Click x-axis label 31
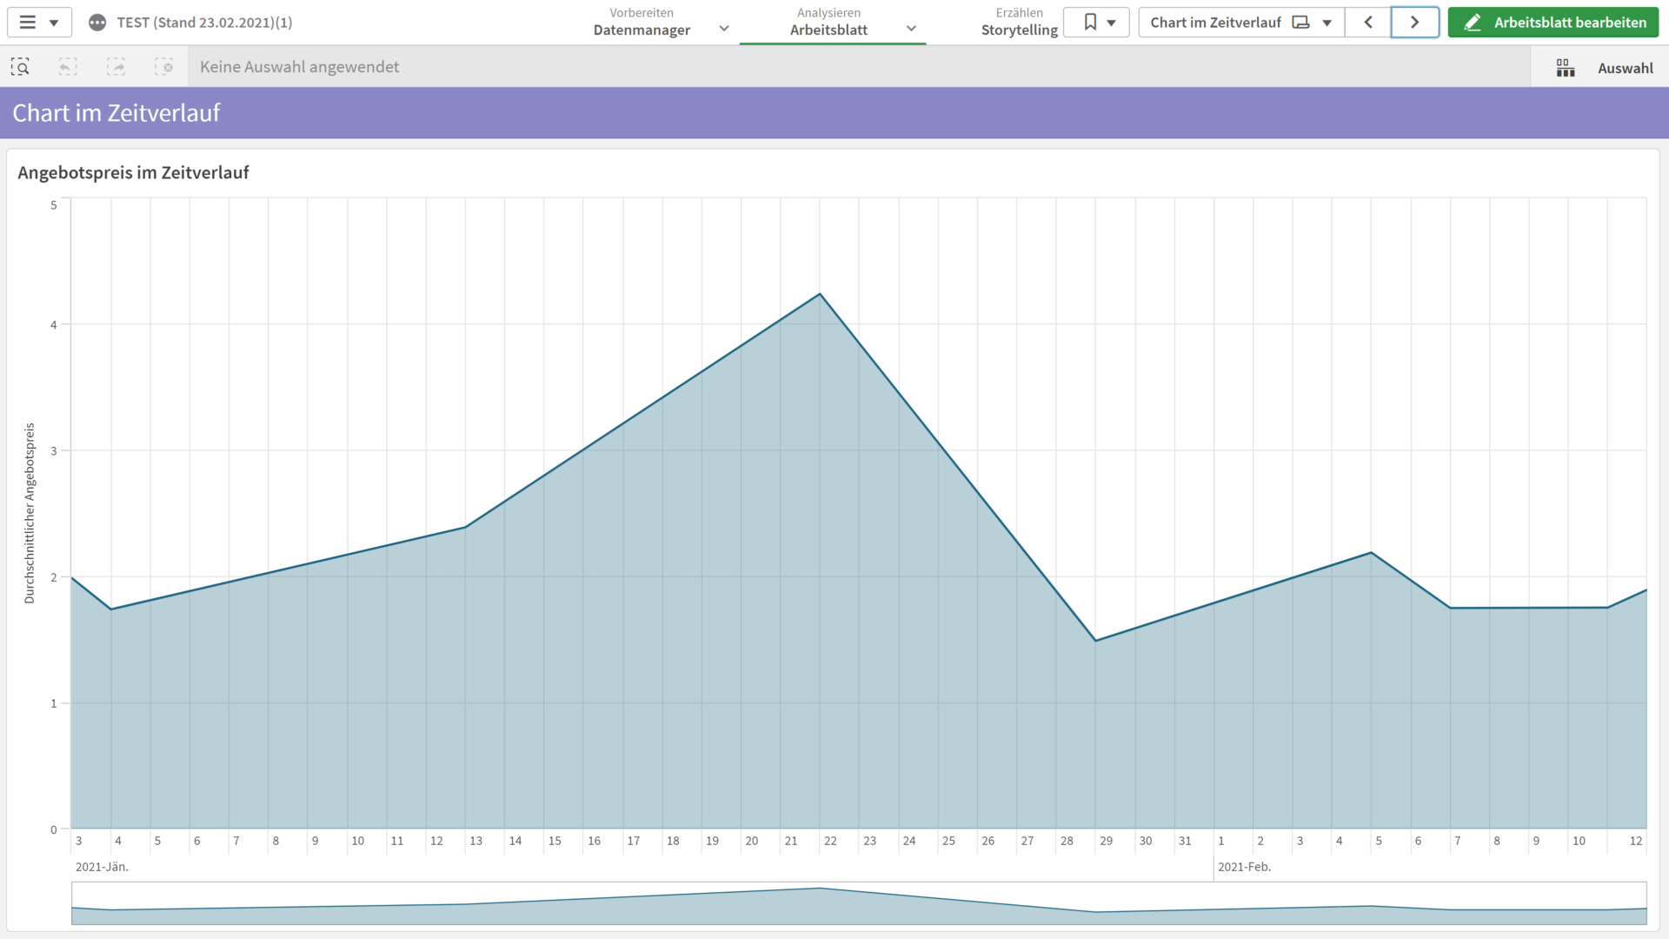The width and height of the screenshot is (1669, 939). pyautogui.click(x=1185, y=841)
